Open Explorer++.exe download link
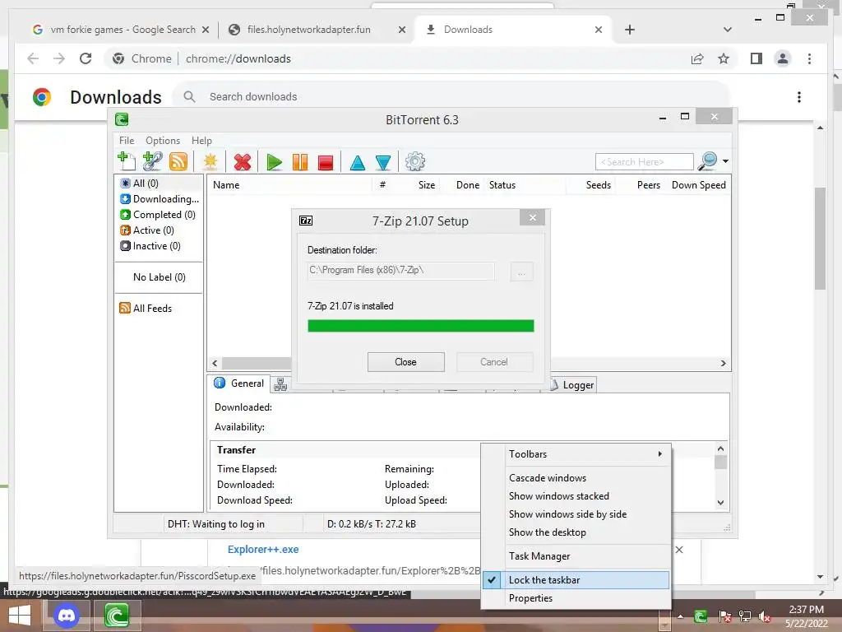The height and width of the screenshot is (632, 842). coord(263,549)
